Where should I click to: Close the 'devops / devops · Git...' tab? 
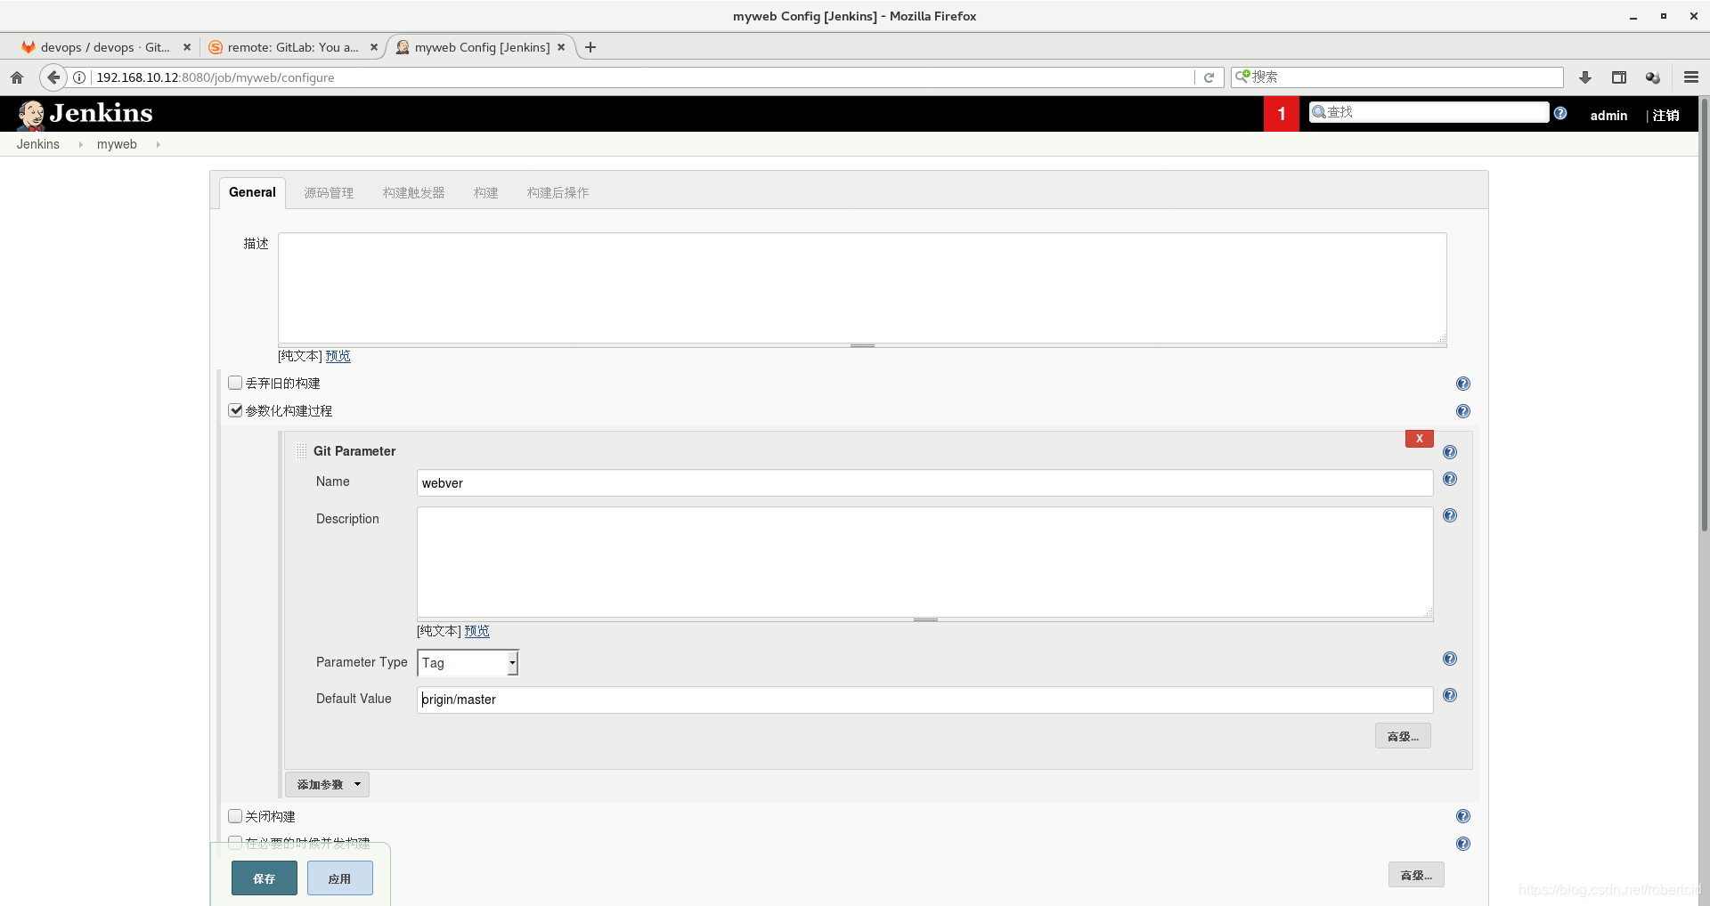(187, 47)
